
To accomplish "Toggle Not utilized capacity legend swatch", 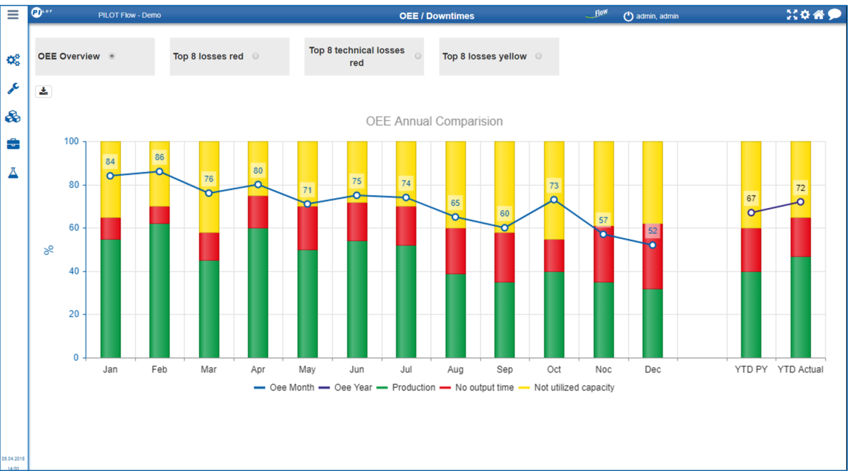I will (524, 388).
